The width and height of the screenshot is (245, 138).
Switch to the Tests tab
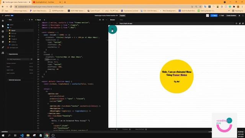[x=121, y=20]
